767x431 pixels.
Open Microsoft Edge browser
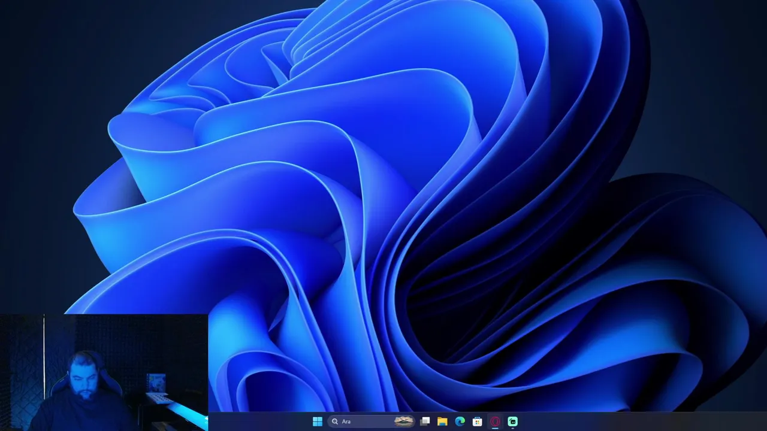point(460,421)
